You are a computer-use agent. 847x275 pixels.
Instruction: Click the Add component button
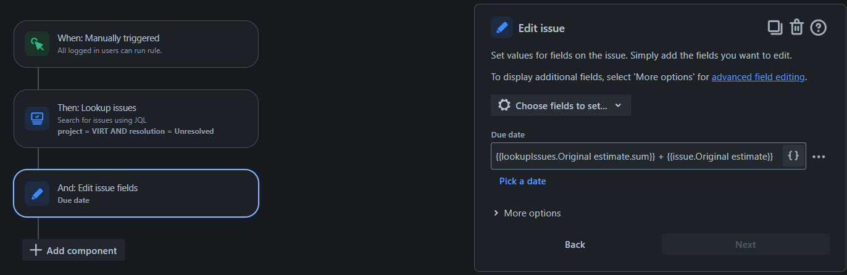73,250
